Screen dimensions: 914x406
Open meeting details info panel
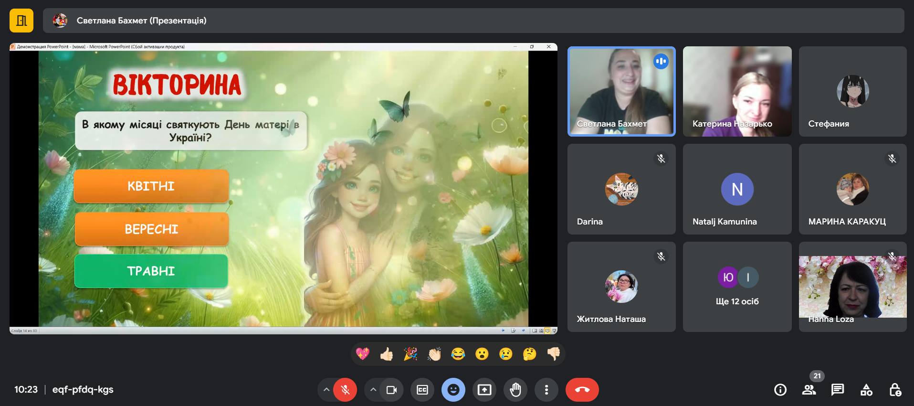[x=780, y=390]
